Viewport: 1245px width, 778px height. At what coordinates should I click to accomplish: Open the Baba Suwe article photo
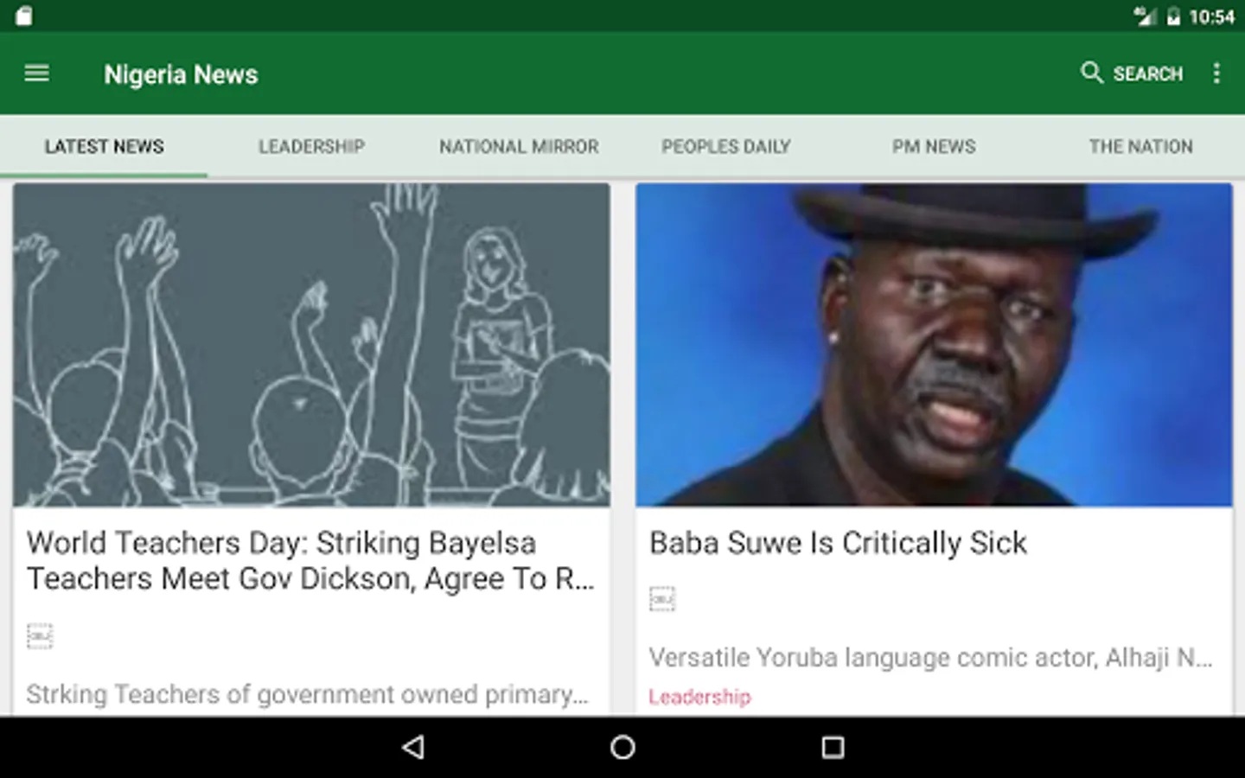coord(934,345)
